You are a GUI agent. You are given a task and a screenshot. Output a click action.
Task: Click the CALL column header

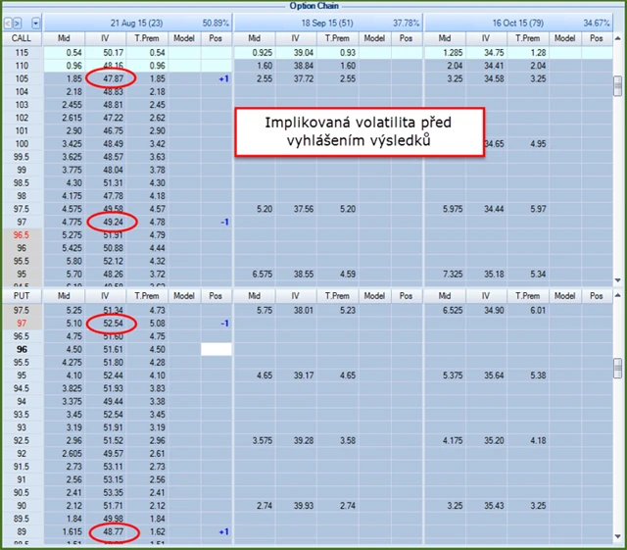point(22,38)
